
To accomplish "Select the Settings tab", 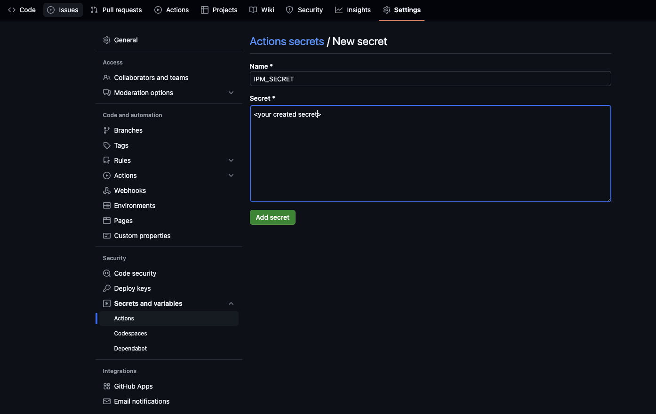I will (402, 10).
